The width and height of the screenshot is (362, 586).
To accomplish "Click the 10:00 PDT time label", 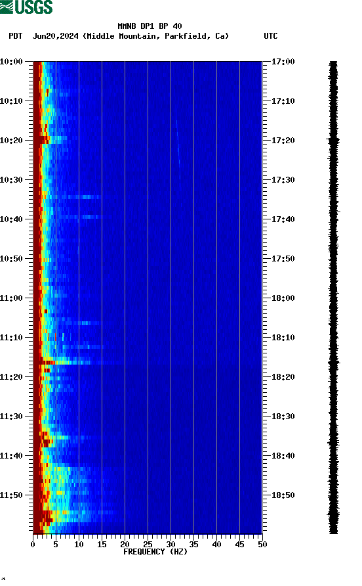I will (11, 62).
